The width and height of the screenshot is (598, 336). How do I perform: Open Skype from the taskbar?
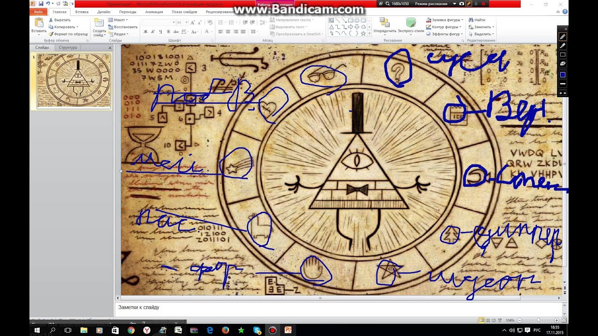point(257,330)
